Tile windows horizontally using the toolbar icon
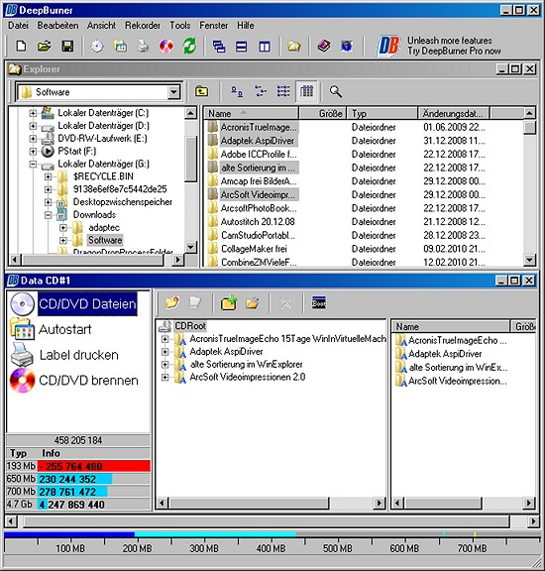The image size is (545, 571). pyautogui.click(x=242, y=47)
